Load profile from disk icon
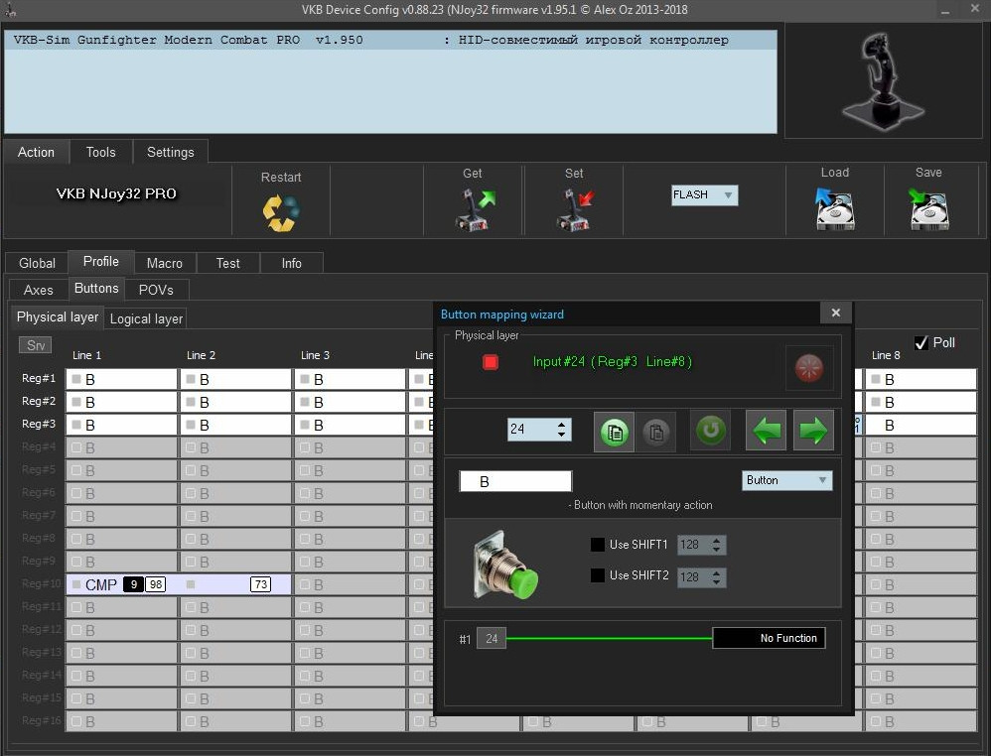 834,209
